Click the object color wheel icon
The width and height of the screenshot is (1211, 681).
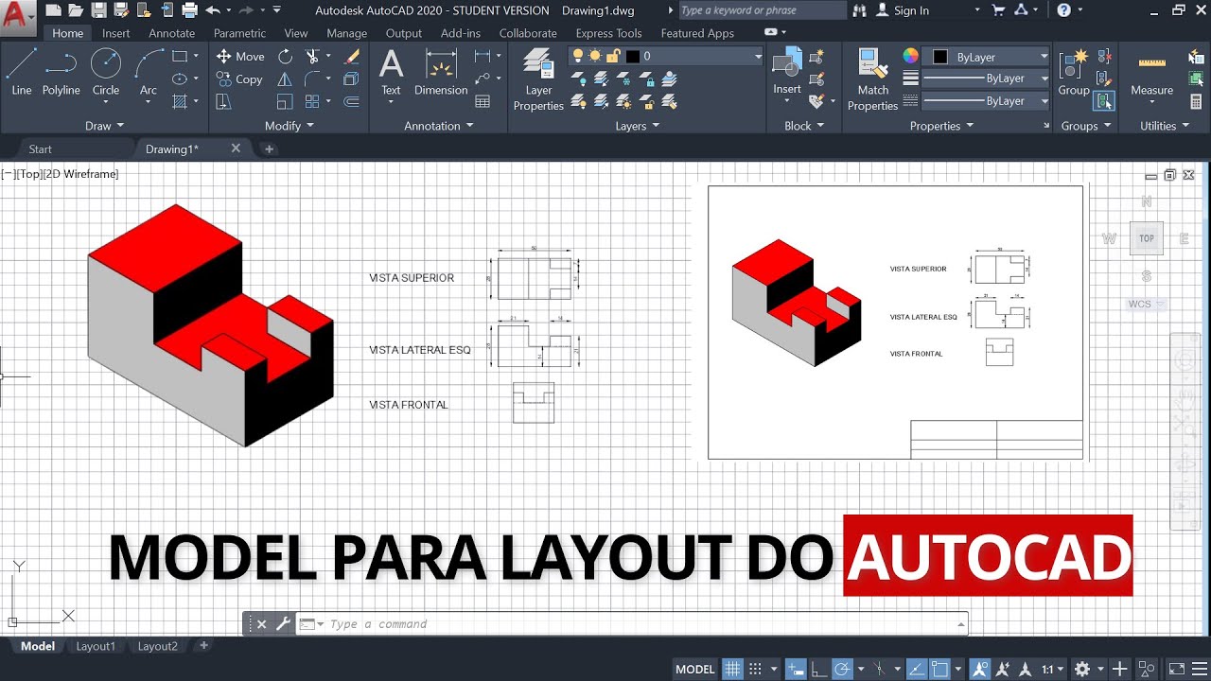[910, 57]
